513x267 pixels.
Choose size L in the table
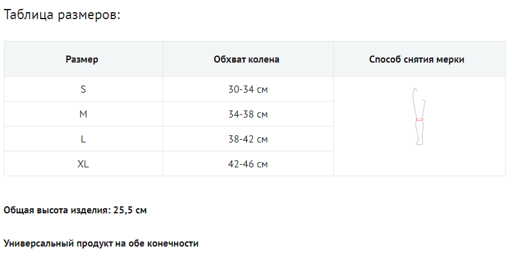point(83,139)
